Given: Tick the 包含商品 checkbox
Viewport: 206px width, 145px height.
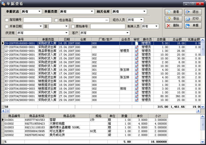Looking at the screenshot, I should (56, 20).
